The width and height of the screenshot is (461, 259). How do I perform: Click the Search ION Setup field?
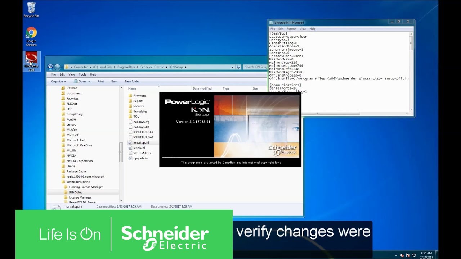tap(255, 67)
